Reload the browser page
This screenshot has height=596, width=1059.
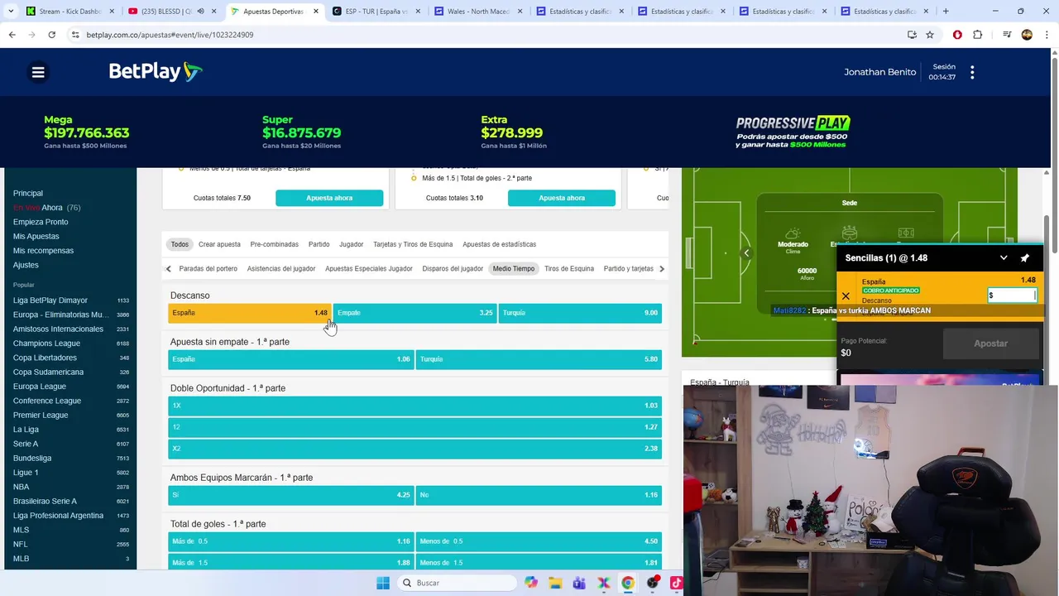coord(51,35)
